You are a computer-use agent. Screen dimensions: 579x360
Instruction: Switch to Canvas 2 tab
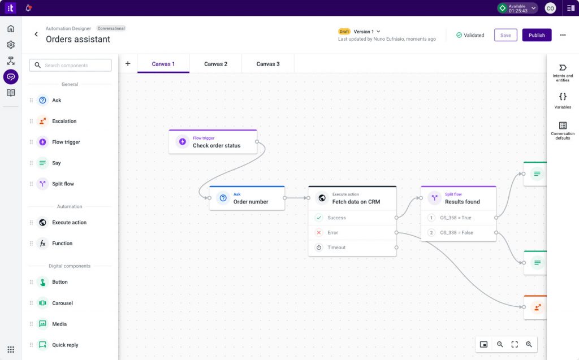[215, 64]
